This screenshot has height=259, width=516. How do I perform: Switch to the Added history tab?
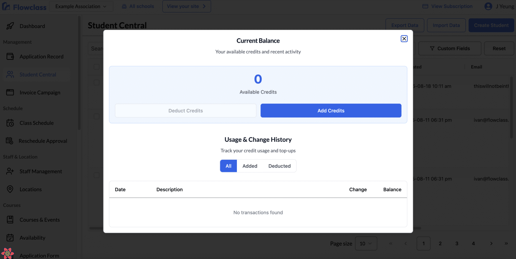tap(250, 166)
